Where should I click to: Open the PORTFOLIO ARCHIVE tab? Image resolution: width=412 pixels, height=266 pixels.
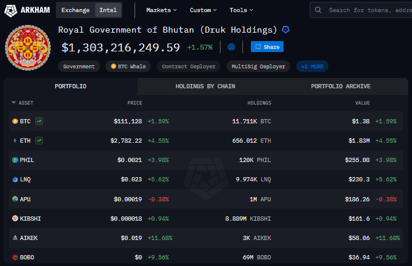tap(341, 86)
